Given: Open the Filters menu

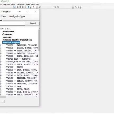Looking at the screenshot, I should [x=13, y=4].
